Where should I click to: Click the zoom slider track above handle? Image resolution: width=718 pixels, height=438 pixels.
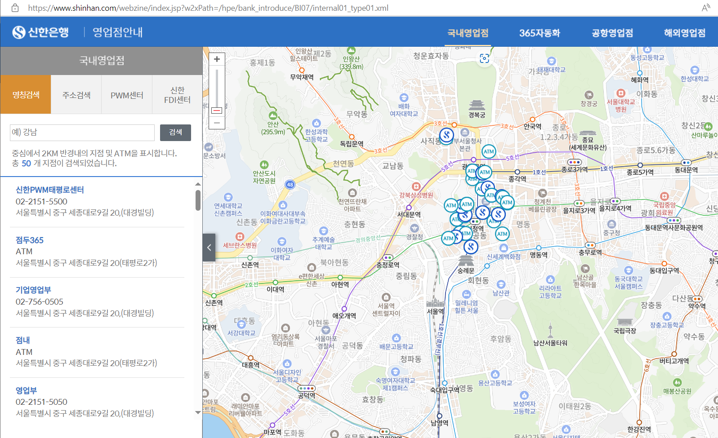point(217,88)
